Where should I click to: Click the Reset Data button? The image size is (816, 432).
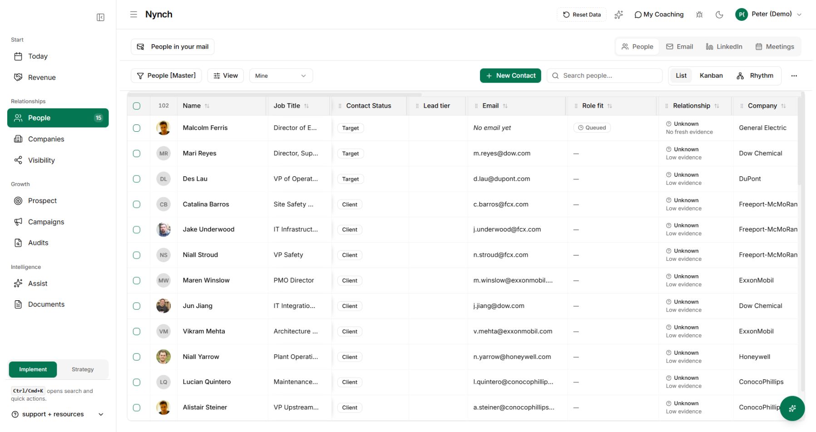pos(582,15)
